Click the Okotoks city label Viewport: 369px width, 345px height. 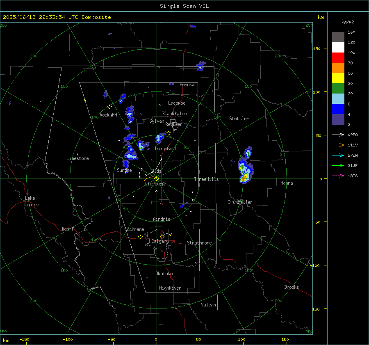[164, 274]
